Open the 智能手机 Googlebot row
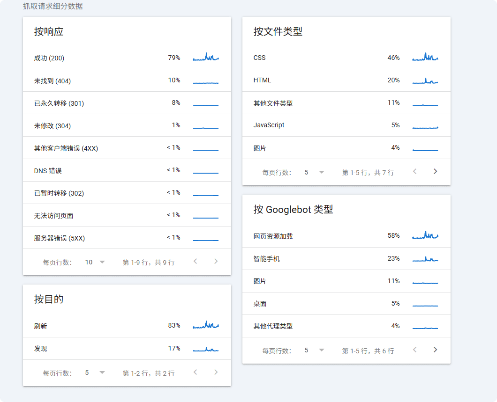Image resolution: width=497 pixels, height=402 pixels. pos(346,259)
